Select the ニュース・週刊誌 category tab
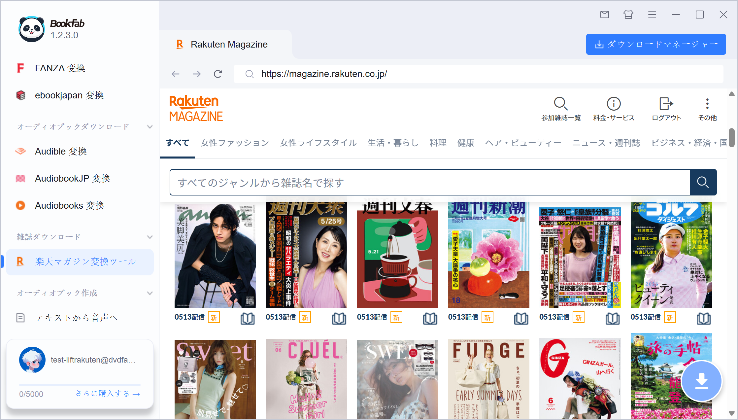The height and width of the screenshot is (420, 738). tap(606, 143)
